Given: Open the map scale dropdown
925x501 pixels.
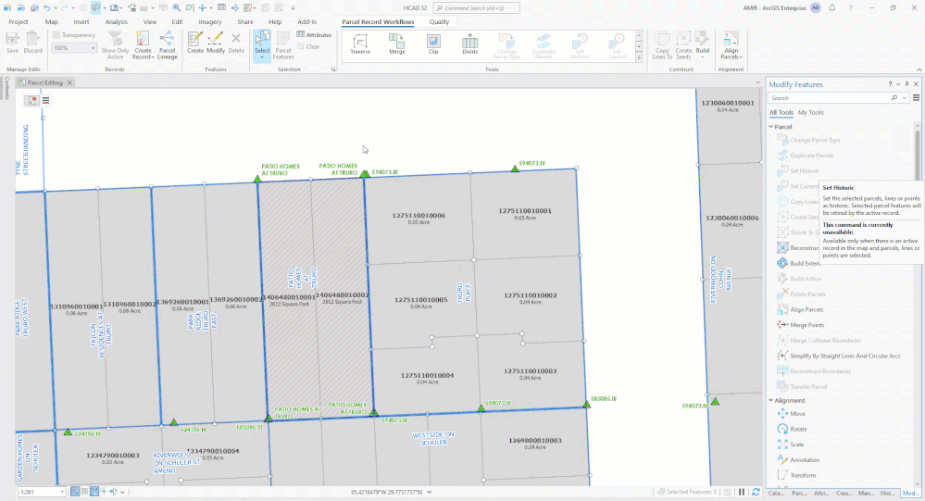Looking at the screenshot, I should 63,492.
